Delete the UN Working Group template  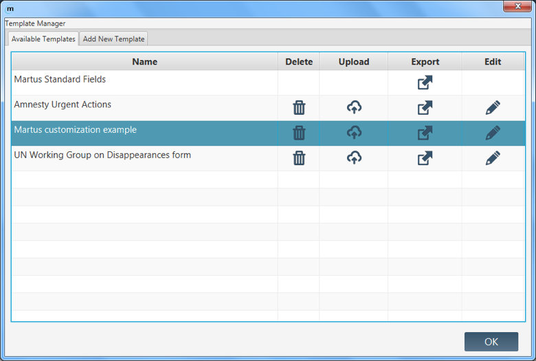pyautogui.click(x=299, y=158)
